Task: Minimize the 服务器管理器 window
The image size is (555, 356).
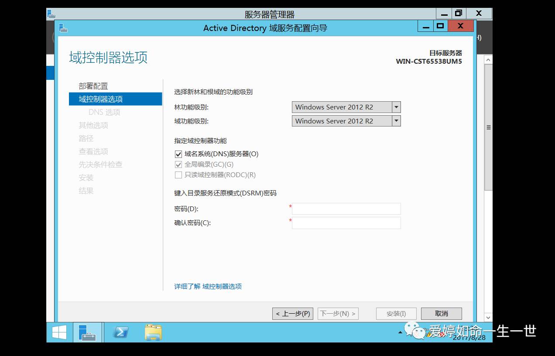Action: [x=444, y=13]
